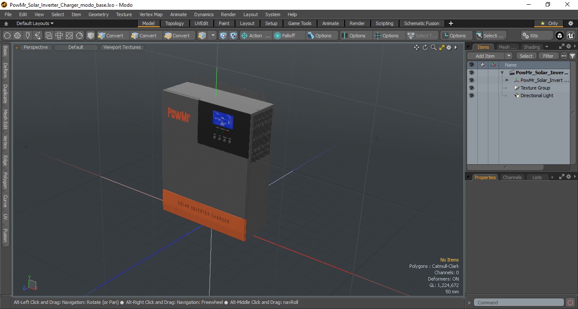Expand the PowMr_Solar_Invert child item
This screenshot has width=578, height=309.
(507, 80)
